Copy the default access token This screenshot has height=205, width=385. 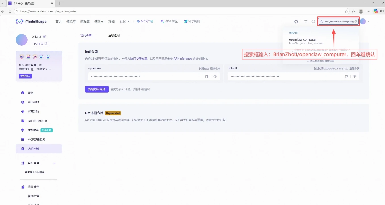[x=346, y=76]
